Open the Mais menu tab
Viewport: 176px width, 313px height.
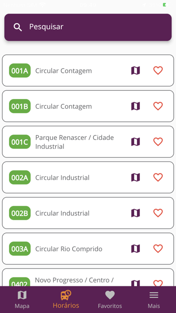point(154,300)
